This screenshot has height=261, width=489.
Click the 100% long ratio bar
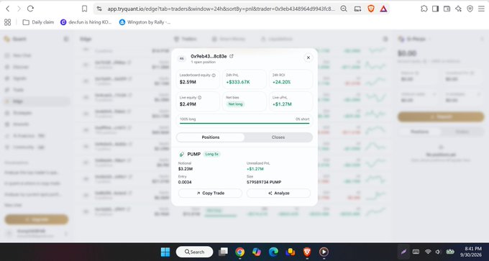244,123
